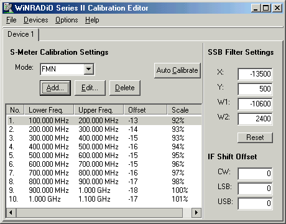Screen dimensions: 286x224
Task: Click the Add... button
Action: click(55, 88)
